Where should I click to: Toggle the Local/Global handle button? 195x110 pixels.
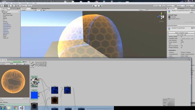coord(29,6)
